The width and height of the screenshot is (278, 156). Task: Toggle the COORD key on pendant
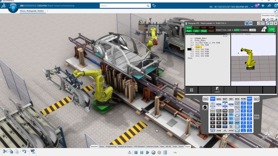pyautogui.click(x=237, y=119)
